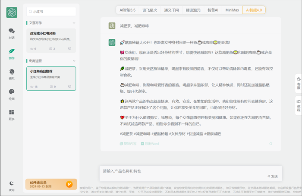Favorite the 改写成小红书风格 card with heart
This screenshot has height=196, width=302.
(69, 49)
